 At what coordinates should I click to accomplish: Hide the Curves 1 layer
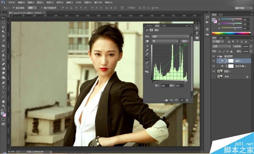coord(213,61)
